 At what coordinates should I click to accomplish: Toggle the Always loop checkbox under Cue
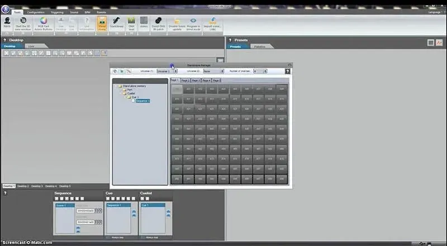pos(108,237)
